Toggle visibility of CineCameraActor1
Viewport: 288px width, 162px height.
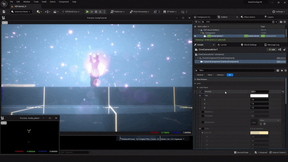(x=195, y=36)
